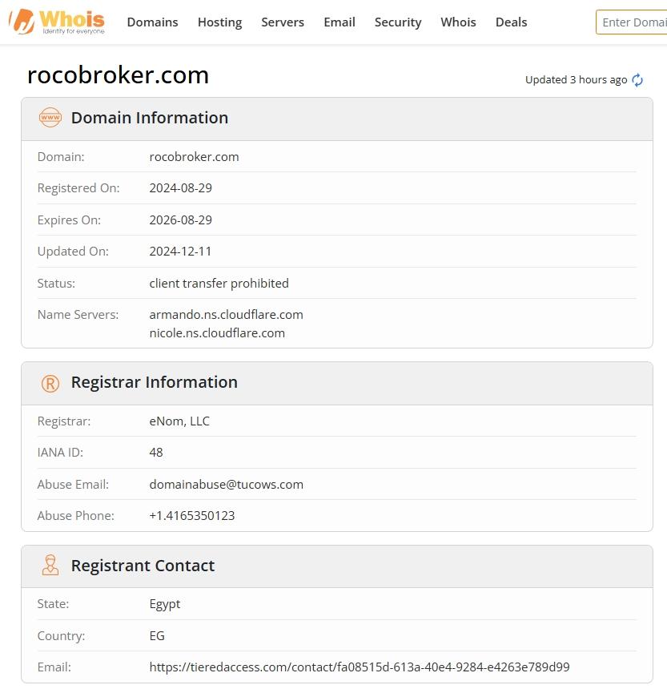
Task: Select registrant state Egypt
Action: click(165, 605)
